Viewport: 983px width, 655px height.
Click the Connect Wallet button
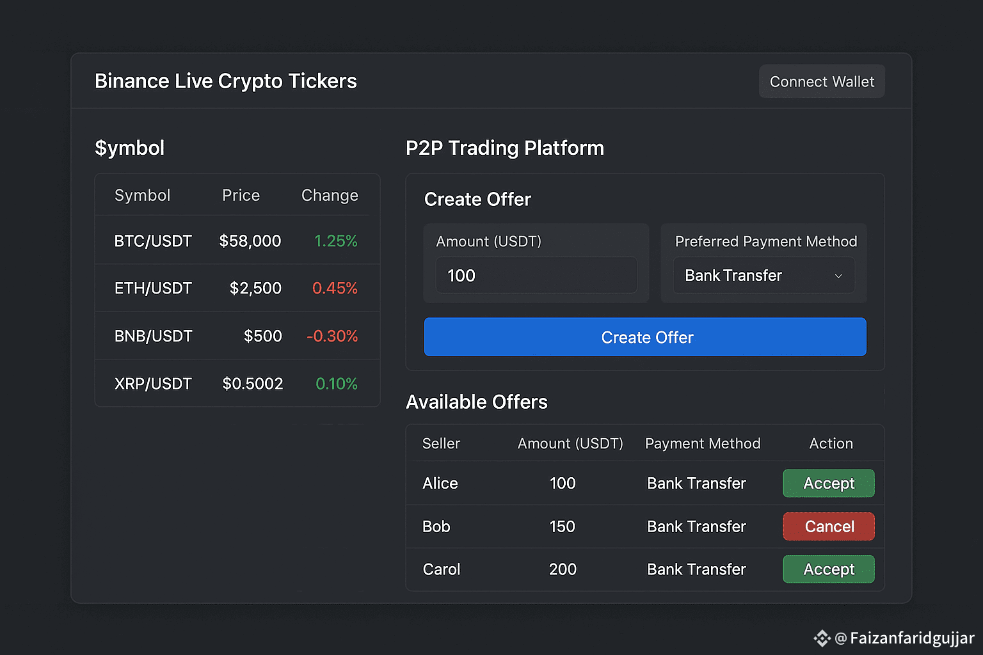pos(822,81)
